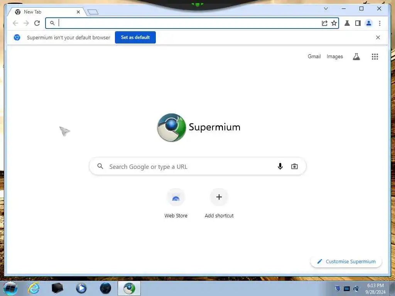Close the New Tab tab
This screenshot has width=395, height=296.
[78, 12]
